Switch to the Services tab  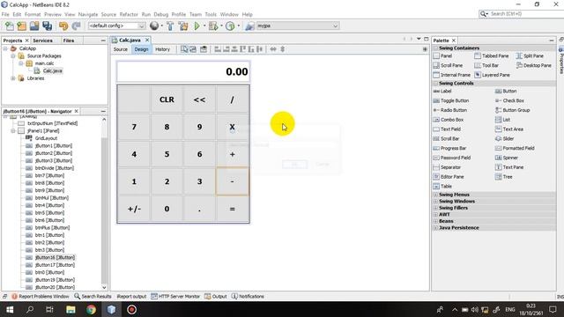42,41
